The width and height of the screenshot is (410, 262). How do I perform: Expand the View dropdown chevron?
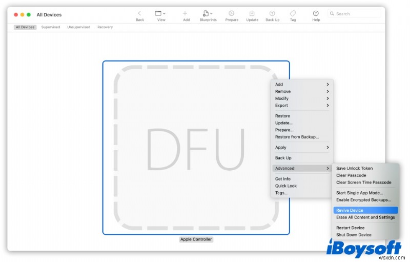pyautogui.click(x=164, y=13)
